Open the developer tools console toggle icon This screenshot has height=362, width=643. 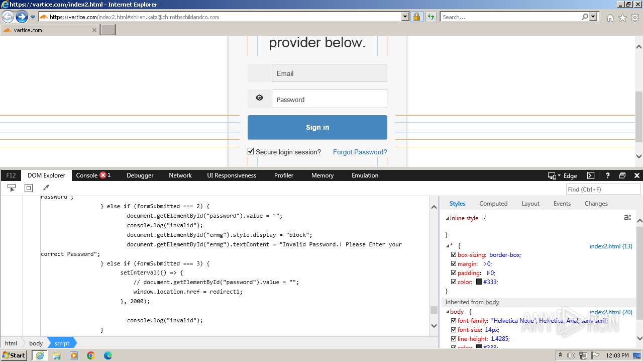pos(591,175)
